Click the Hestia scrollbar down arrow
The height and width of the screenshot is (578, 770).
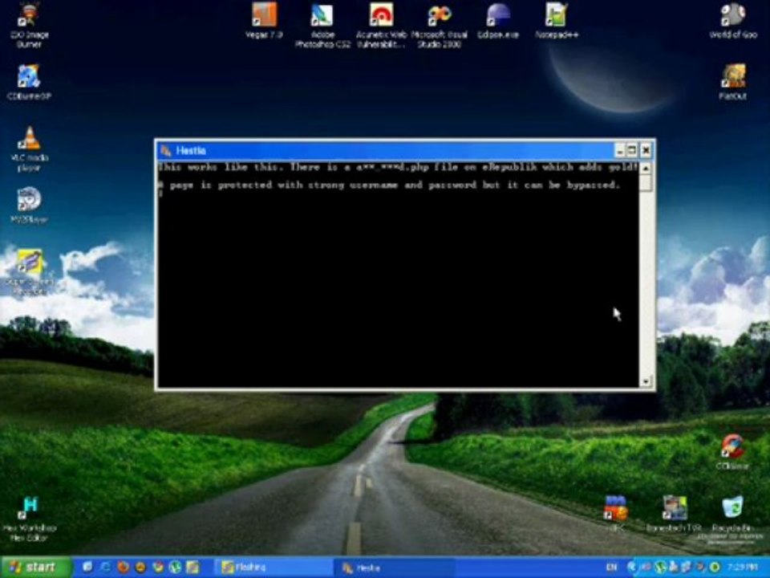click(x=646, y=381)
